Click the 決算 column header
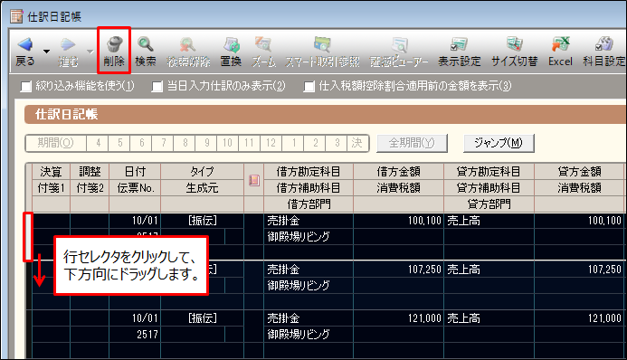Screen dimensions: 627x360 (52, 172)
